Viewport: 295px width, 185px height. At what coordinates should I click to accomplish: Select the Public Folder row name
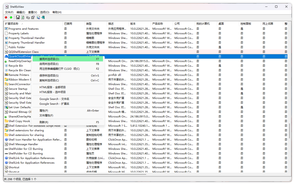click(17, 47)
